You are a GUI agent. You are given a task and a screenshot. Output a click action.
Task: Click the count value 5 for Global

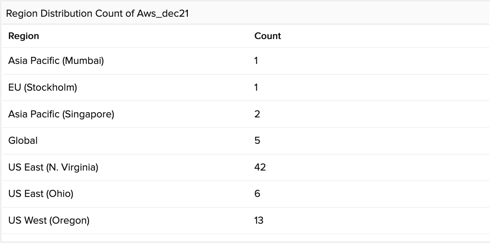(x=257, y=140)
